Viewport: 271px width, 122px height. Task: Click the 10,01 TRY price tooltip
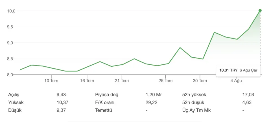point(238,70)
